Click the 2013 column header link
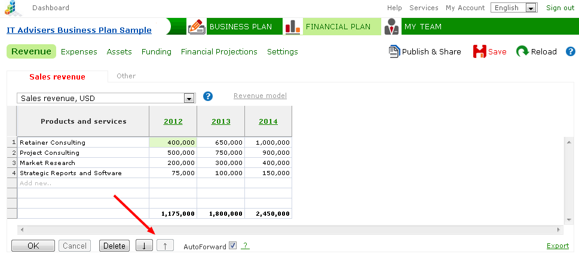 coord(221,121)
